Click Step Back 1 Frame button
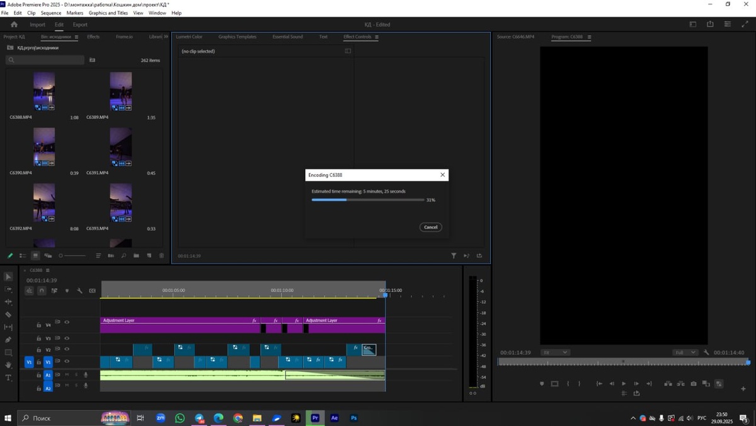The image size is (756, 426). 611,384
